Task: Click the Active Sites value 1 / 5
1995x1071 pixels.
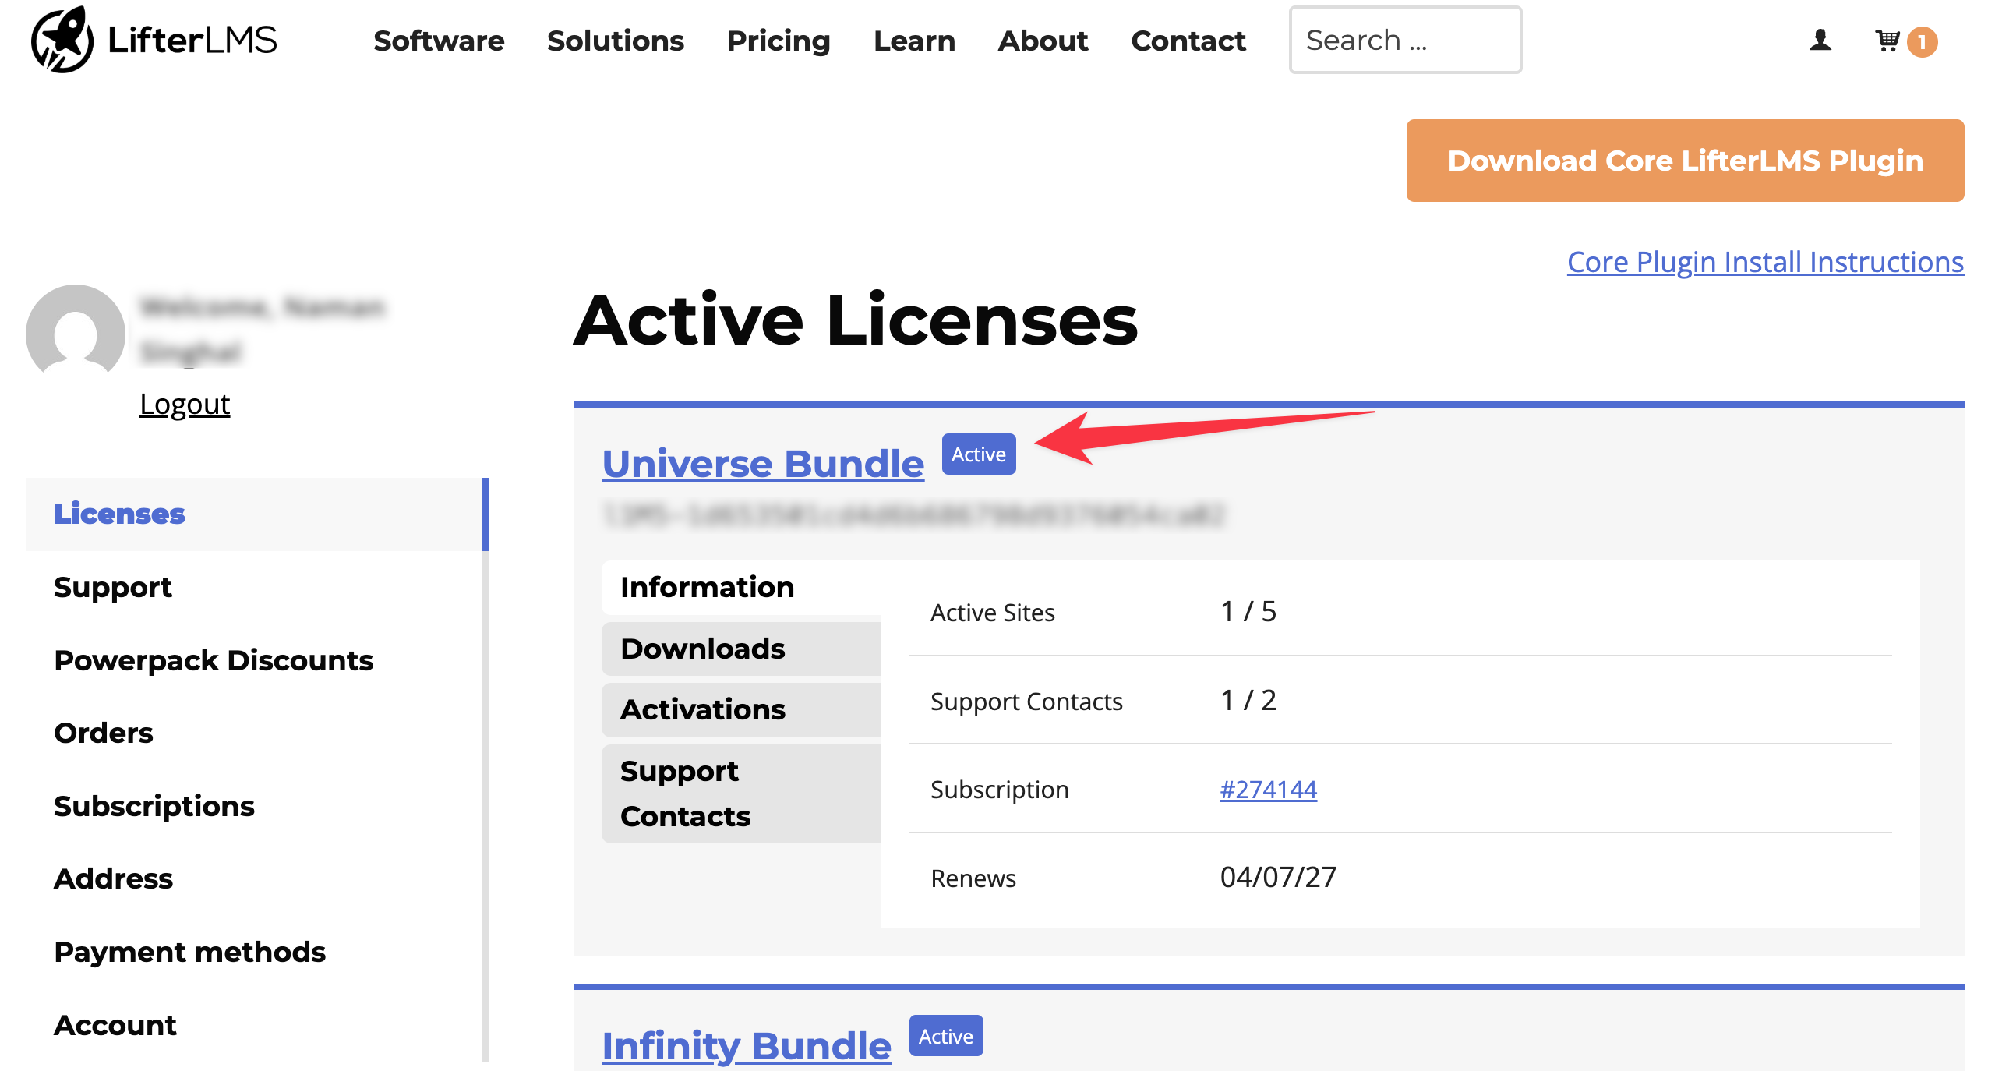Action: click(1248, 611)
